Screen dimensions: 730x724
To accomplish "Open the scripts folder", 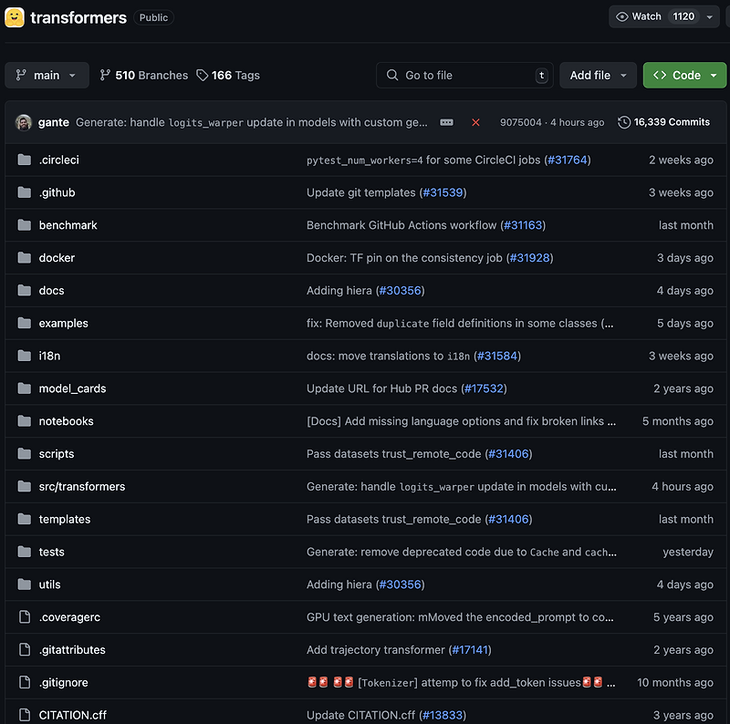I will (57, 454).
